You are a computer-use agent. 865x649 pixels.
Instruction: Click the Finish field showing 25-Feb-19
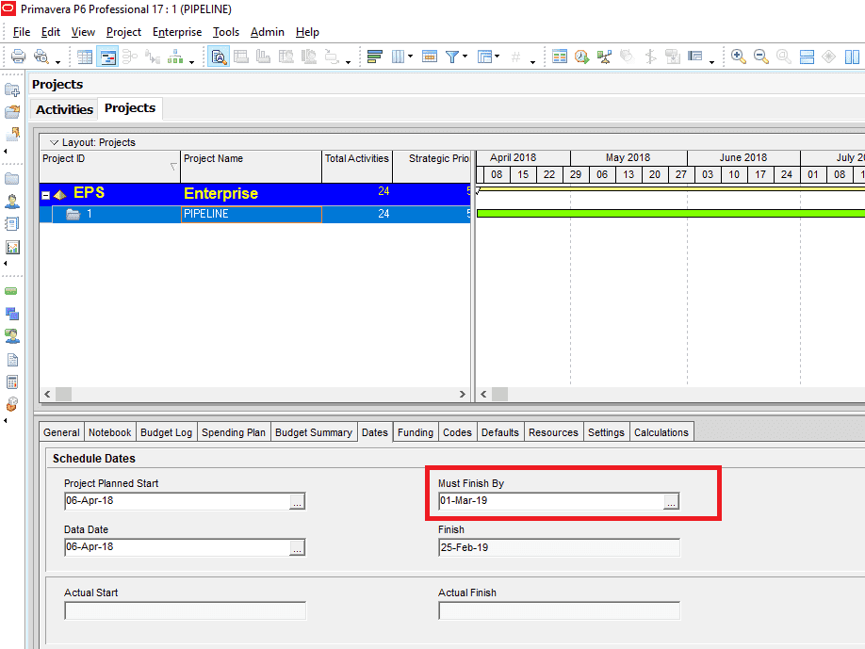point(559,547)
